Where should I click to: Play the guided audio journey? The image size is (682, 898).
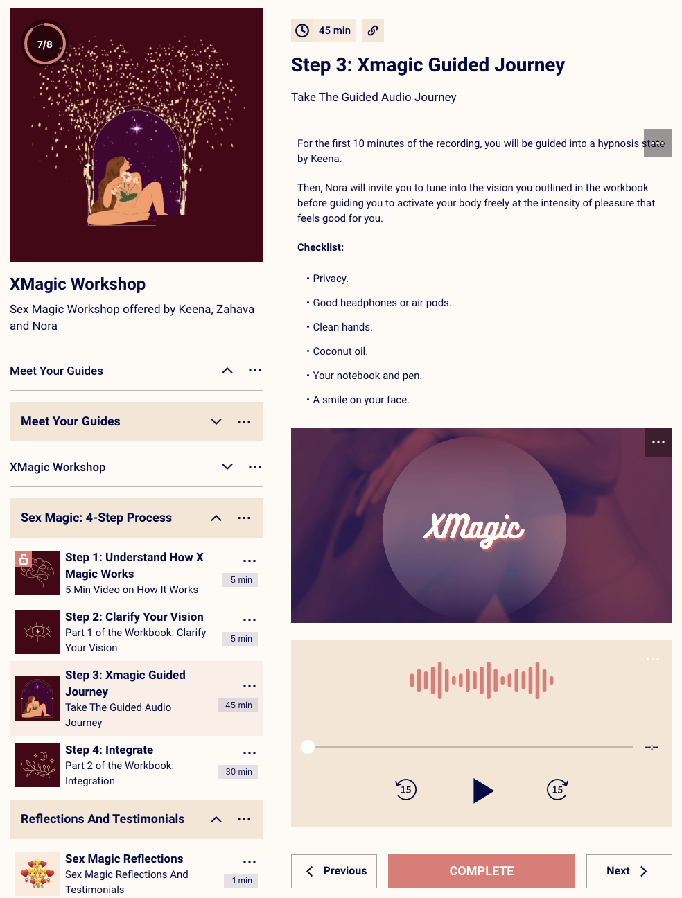click(x=483, y=790)
